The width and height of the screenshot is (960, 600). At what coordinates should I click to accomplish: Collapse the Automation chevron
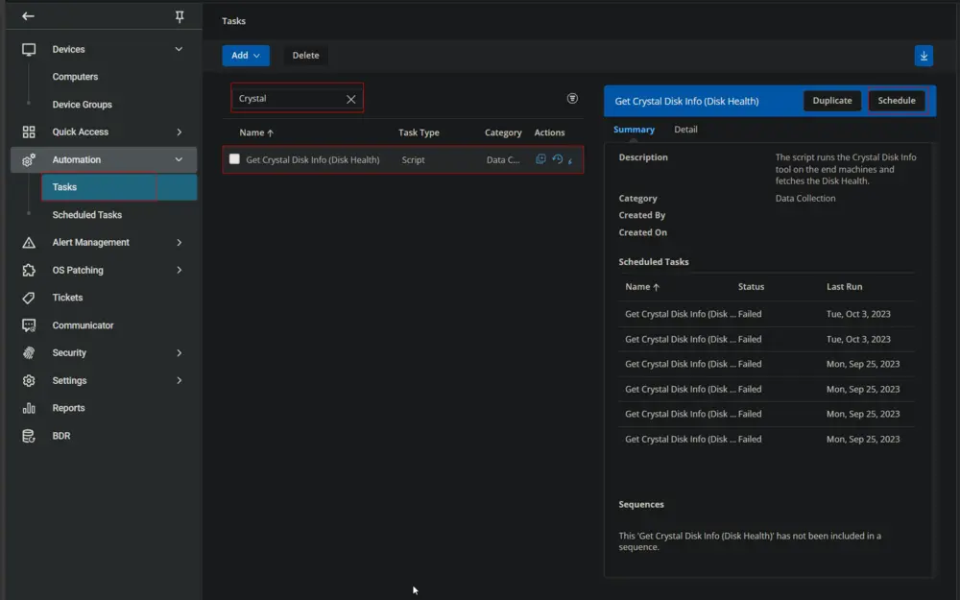pyautogui.click(x=179, y=159)
